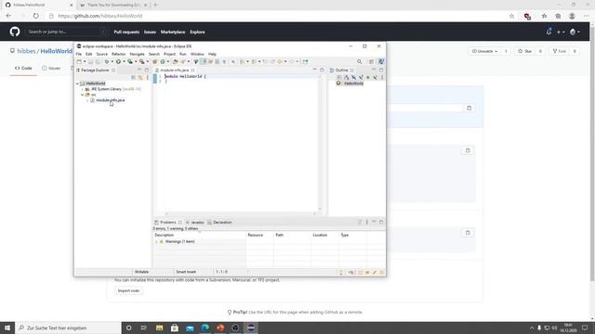Open the Run icon dropdown arrow
This screenshot has width=595, height=334.
point(124,61)
